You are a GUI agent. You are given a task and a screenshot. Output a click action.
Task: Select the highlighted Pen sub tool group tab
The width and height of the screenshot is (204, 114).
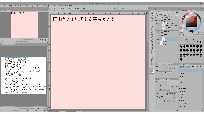184,67
